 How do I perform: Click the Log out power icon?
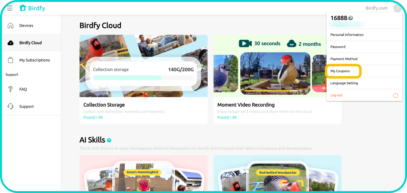point(396,95)
